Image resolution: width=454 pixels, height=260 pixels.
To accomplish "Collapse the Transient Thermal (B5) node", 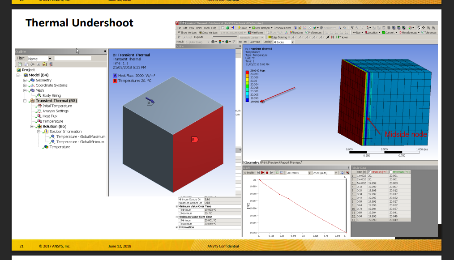I will 25,101.
